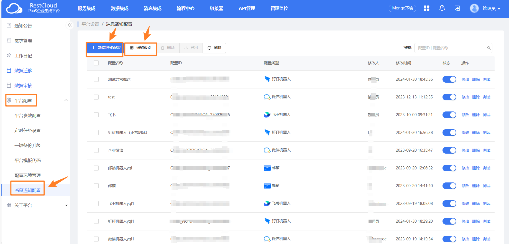Disable status switch for 邮箱机器人yql
Viewport: 509px width, 244px height.
point(449,168)
